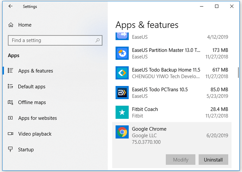The width and height of the screenshot is (242, 172).
Task: Click the Find a setting search box
Action: [x=52, y=40]
